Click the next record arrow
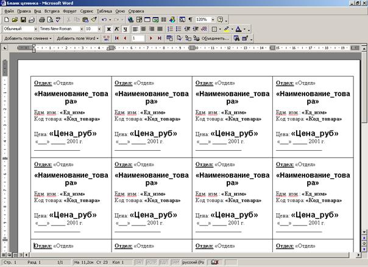Image resolution: width=368 pixels, height=267 pixels. pyautogui.click(x=151, y=38)
